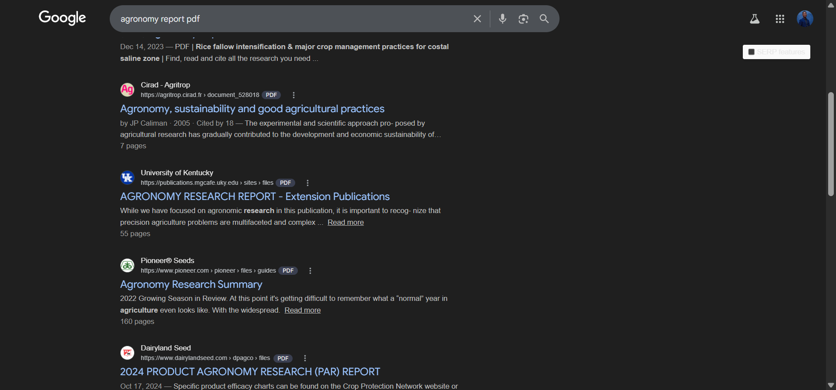Open the Google account profile avatar
The image size is (836, 390).
point(805,19)
